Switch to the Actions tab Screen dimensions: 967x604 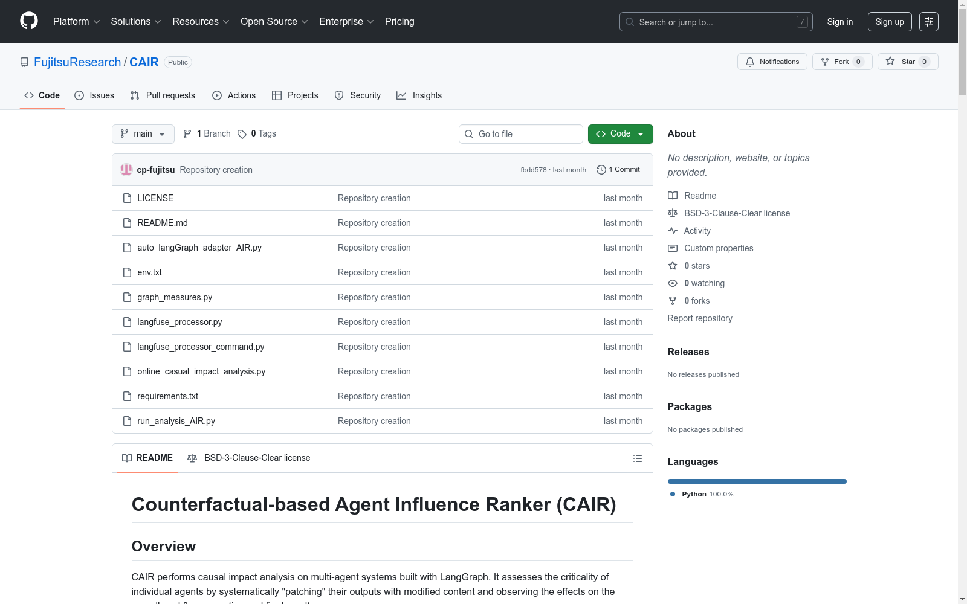pos(234,95)
